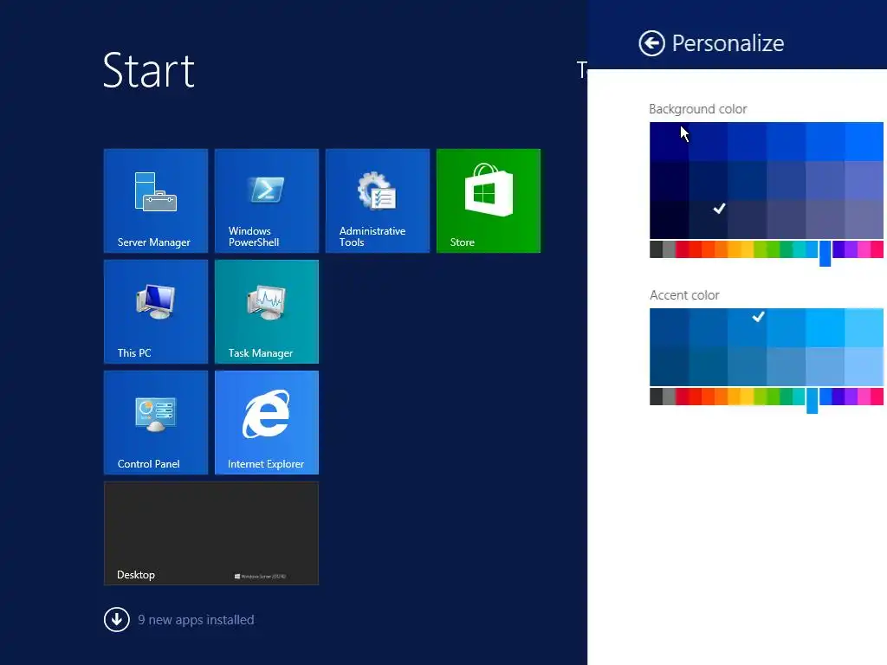This screenshot has width=887, height=665.
Task: Go back using the Personalize back arrow
Action: click(x=651, y=43)
